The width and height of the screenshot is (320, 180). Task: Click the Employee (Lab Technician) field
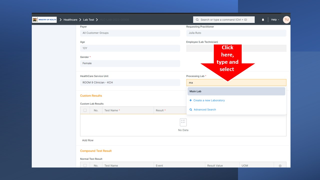(236, 48)
